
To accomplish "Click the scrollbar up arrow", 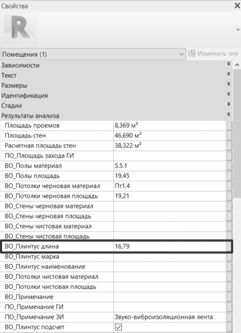I will click(237, 65).
